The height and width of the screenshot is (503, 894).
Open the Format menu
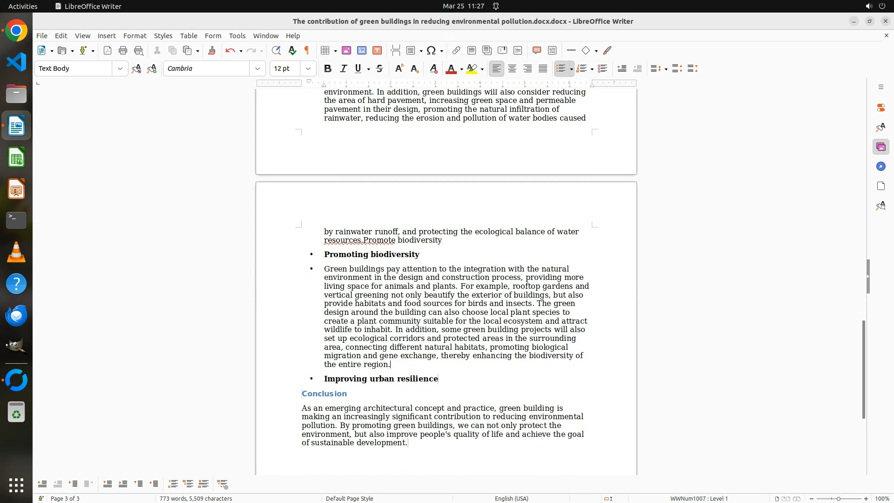point(135,36)
